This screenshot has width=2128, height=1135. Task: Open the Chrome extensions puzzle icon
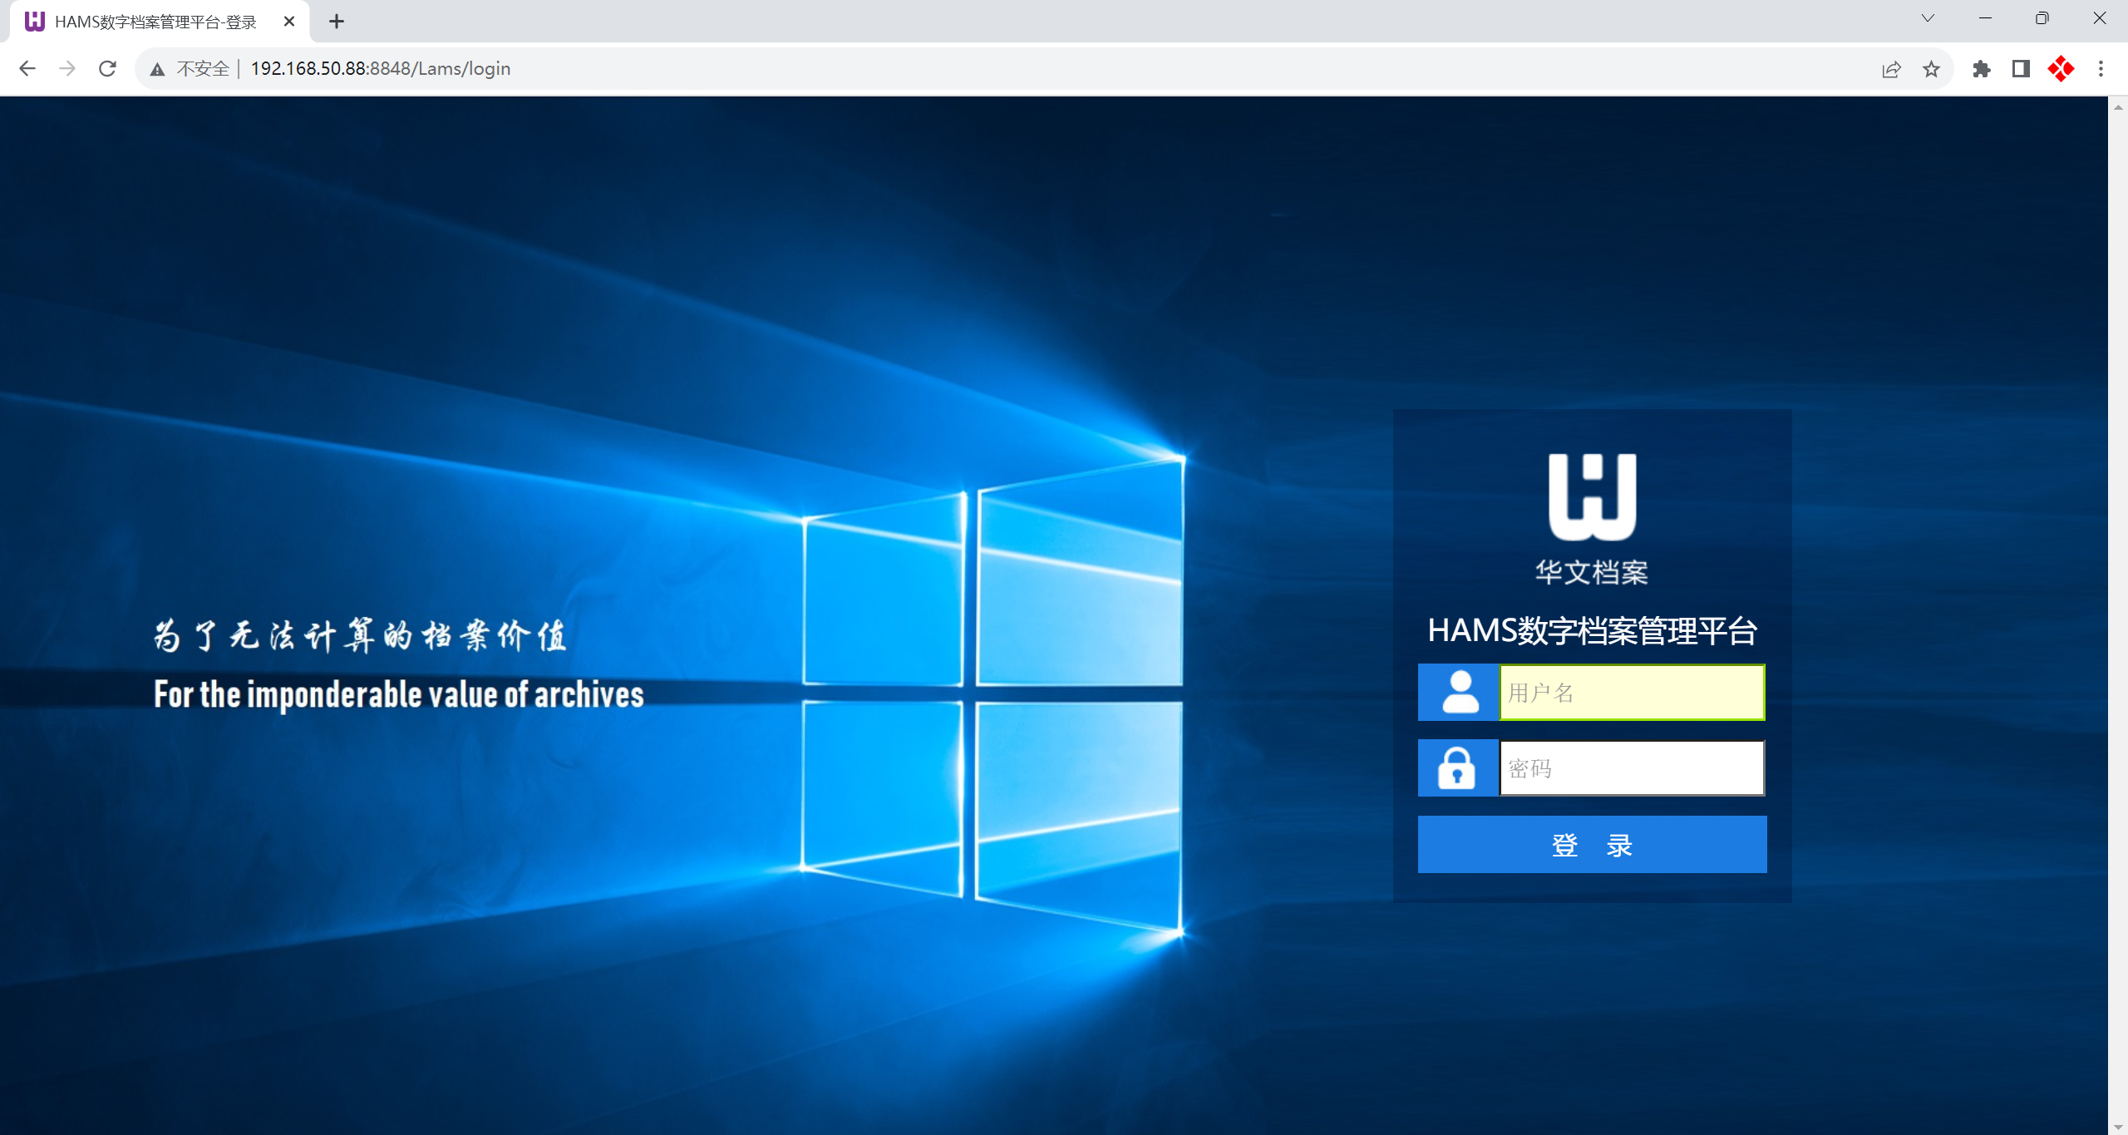[1981, 69]
